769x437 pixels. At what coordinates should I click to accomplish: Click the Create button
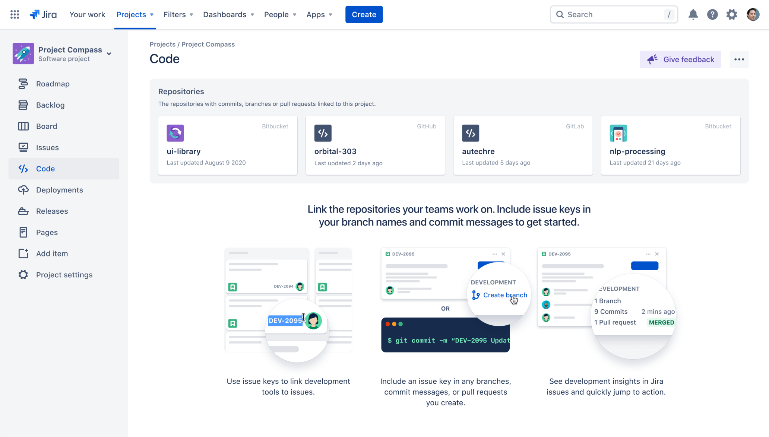click(364, 14)
